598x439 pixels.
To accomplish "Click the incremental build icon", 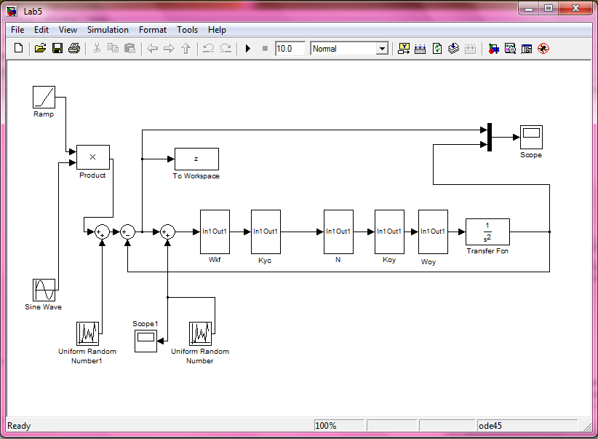I will click(x=420, y=49).
